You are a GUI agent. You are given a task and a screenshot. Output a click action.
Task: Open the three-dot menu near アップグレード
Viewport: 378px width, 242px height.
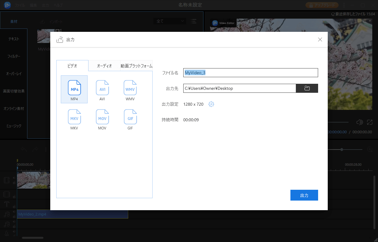tap(344, 5)
